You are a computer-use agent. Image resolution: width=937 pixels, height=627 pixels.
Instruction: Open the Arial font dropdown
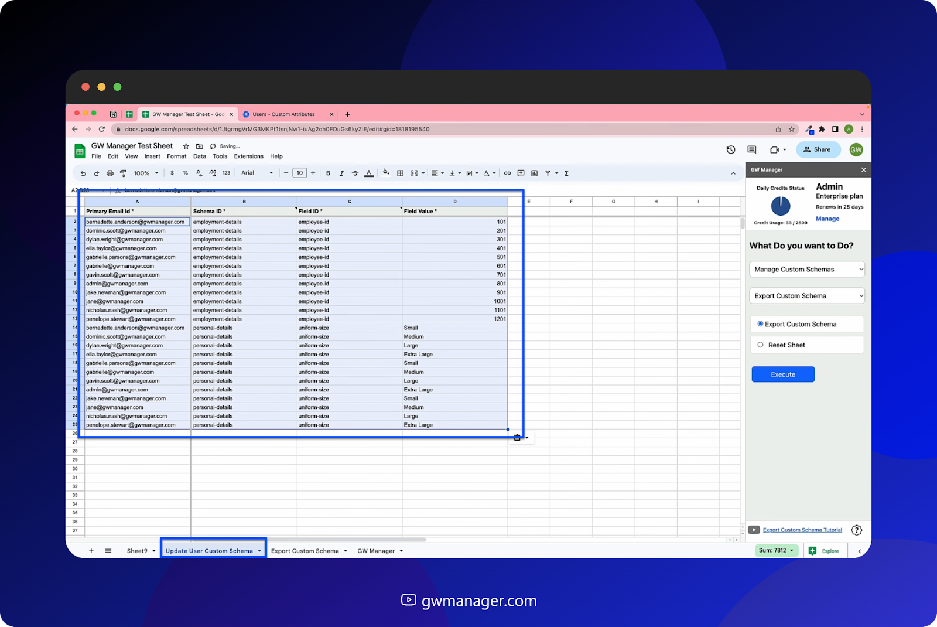click(x=257, y=173)
